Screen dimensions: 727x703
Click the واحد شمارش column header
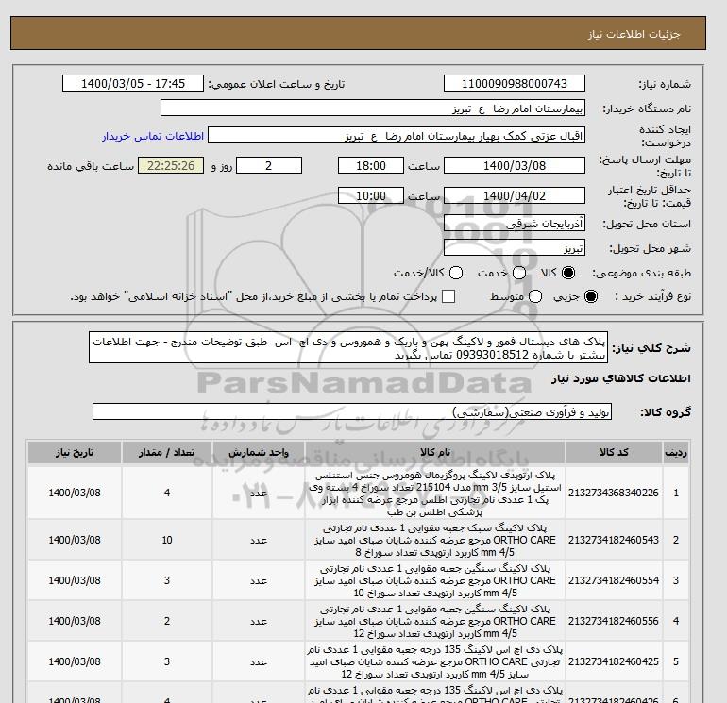click(259, 452)
